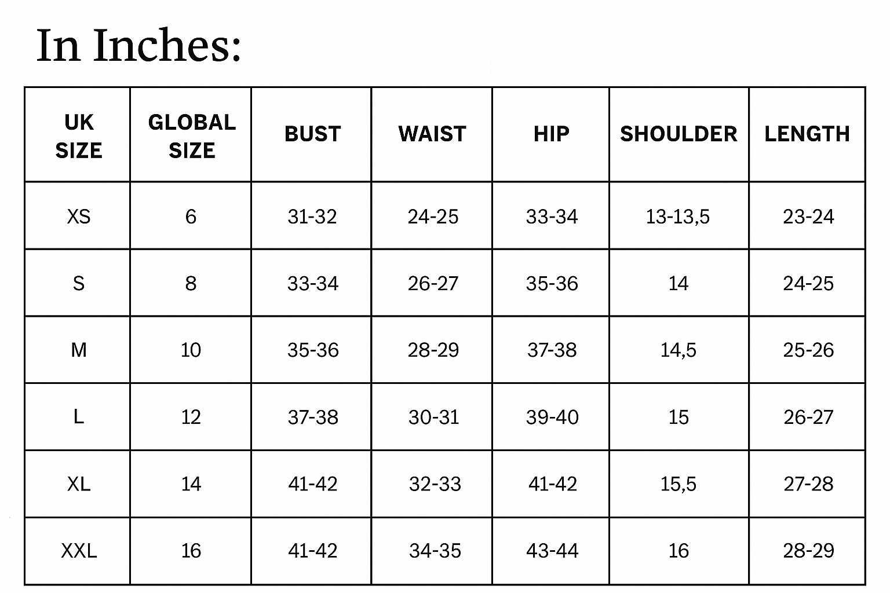The width and height of the screenshot is (890, 593).
Task: Click the global size 12 cell
Action: tap(191, 417)
